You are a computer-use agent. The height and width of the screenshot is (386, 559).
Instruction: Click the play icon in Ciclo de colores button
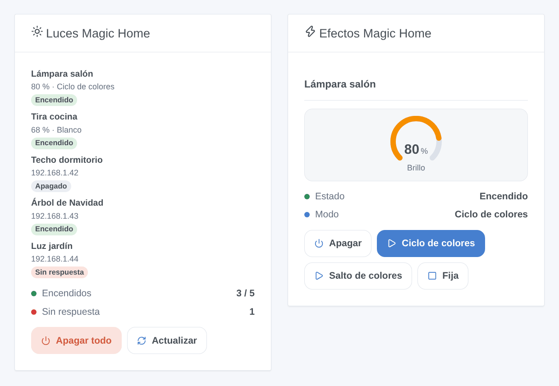pos(392,244)
